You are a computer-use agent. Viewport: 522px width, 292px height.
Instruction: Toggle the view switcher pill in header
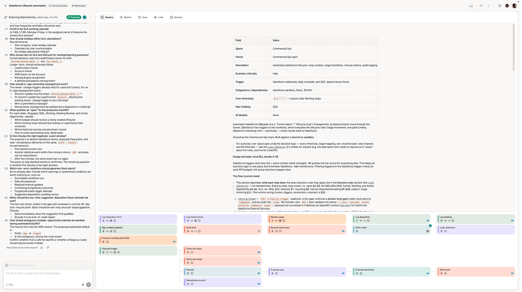pyautogui.click(x=476, y=6)
